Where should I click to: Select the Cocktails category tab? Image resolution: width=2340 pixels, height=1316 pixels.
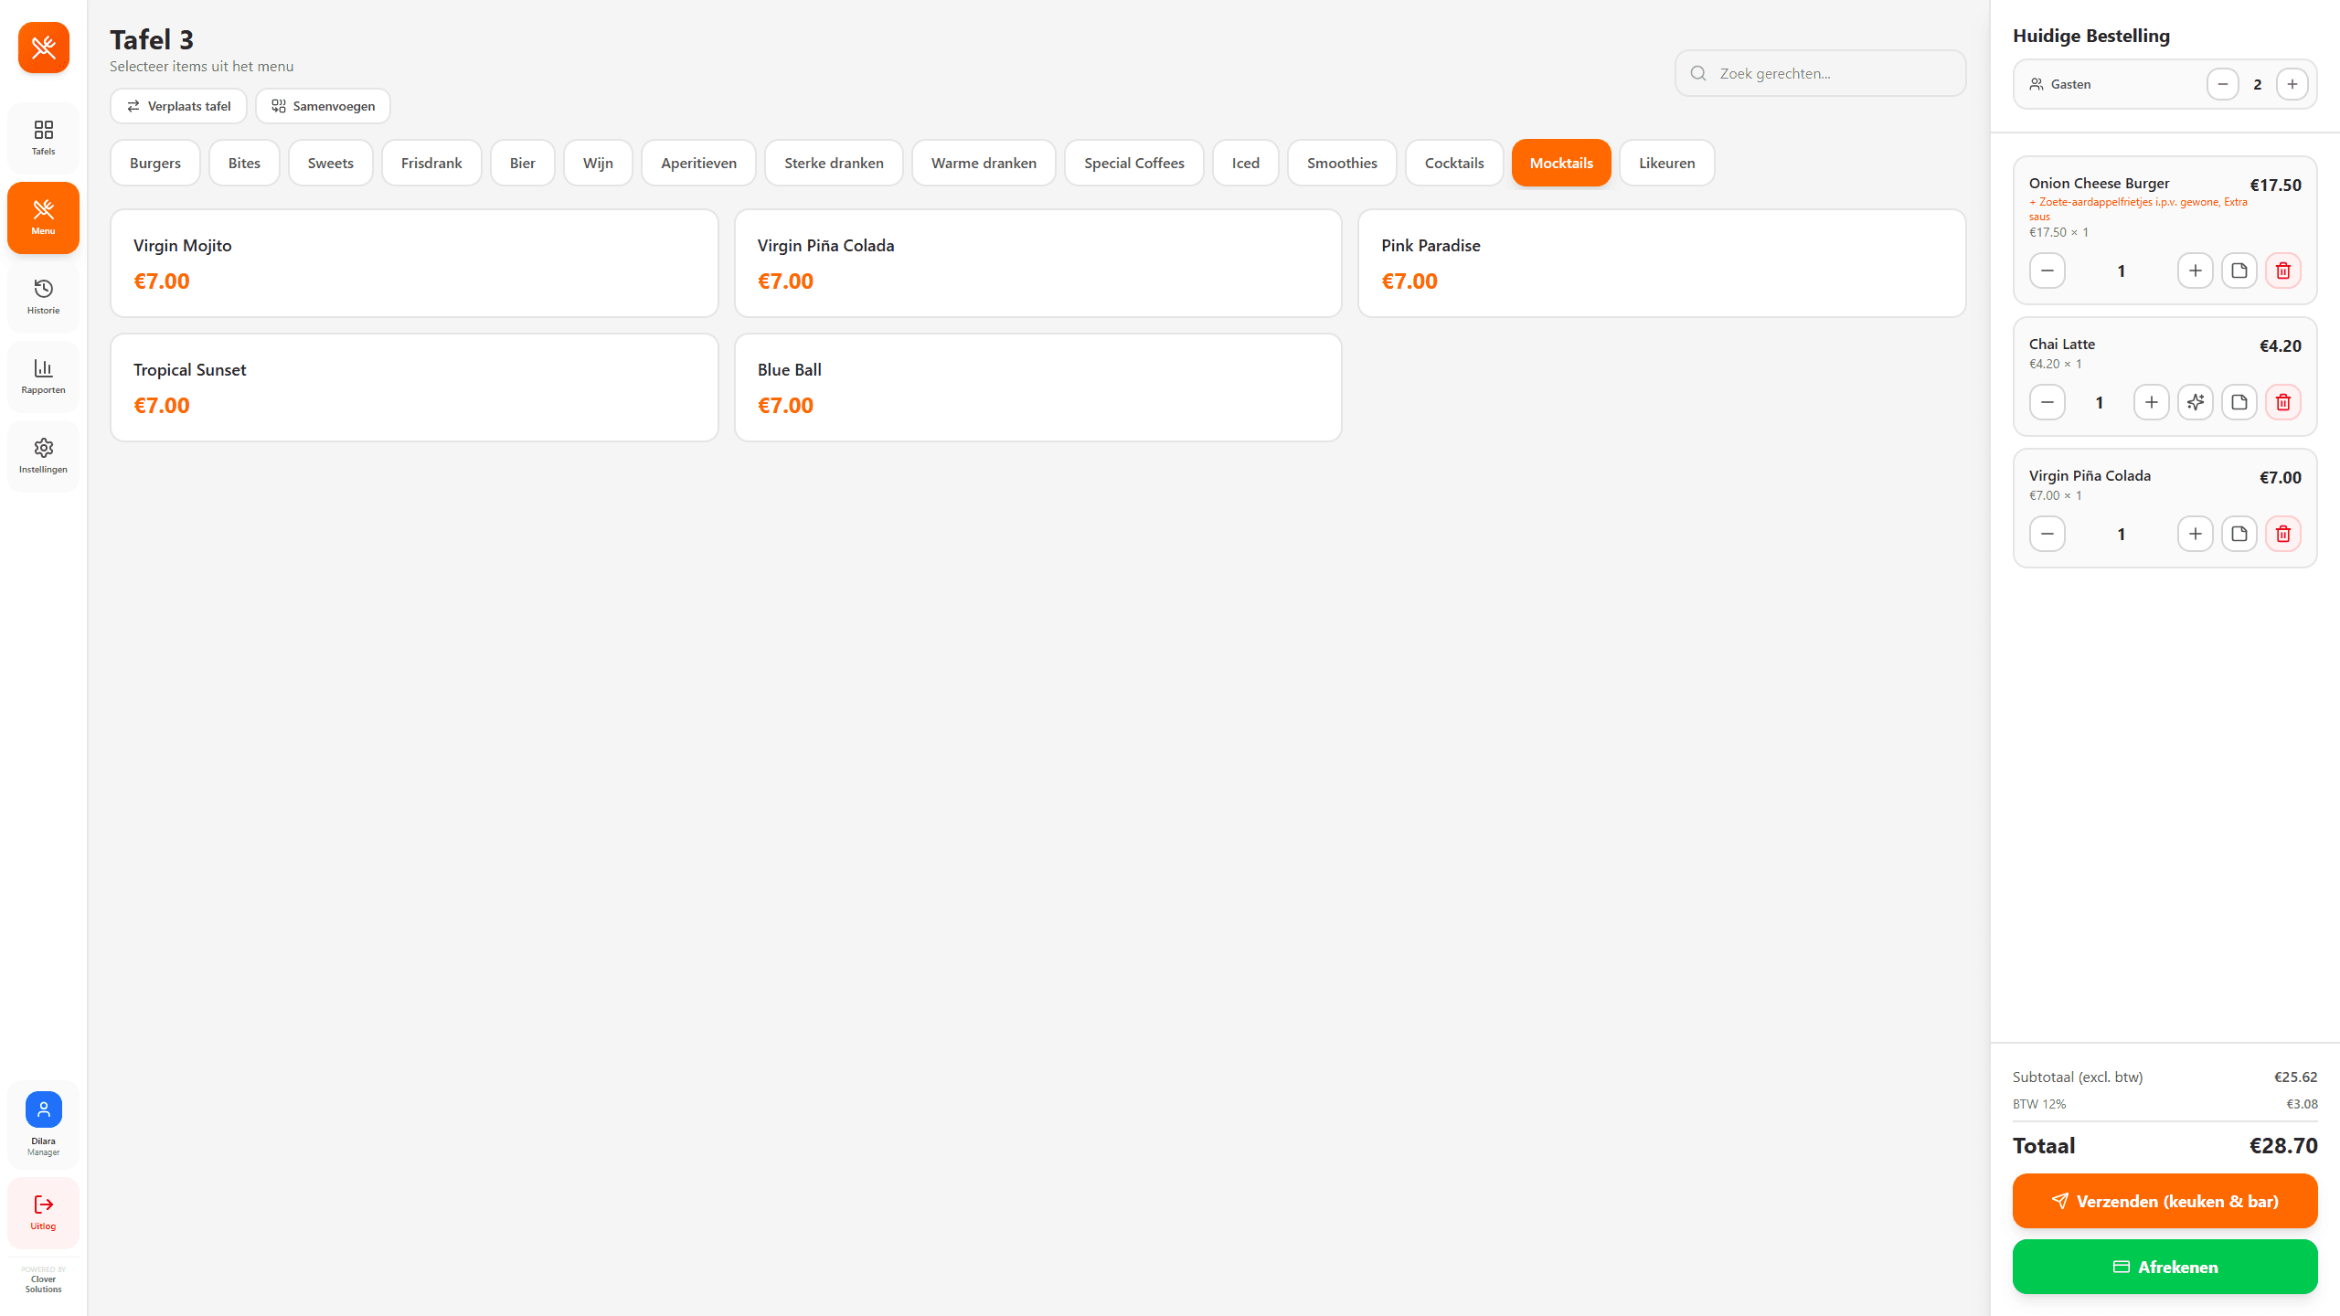pyautogui.click(x=1453, y=163)
